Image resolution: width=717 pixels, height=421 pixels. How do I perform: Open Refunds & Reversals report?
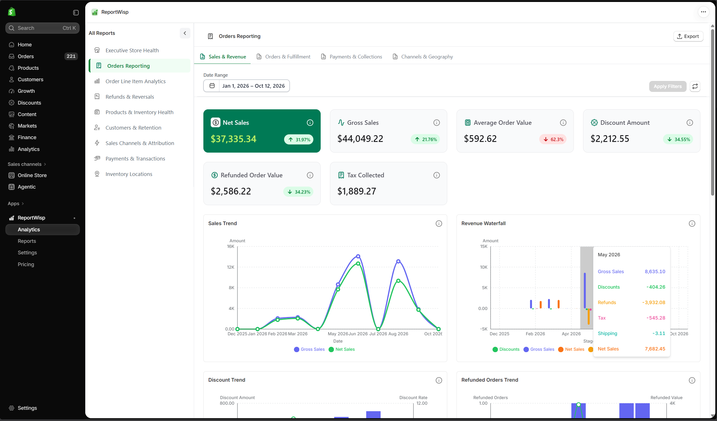[140, 97]
